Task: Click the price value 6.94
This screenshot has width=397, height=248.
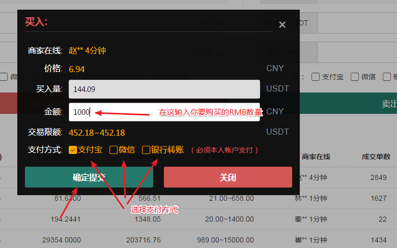Action: click(77, 69)
